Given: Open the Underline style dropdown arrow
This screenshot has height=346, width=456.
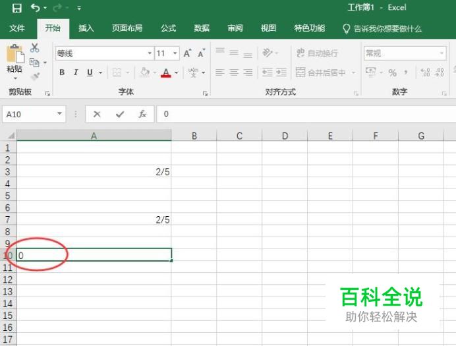Looking at the screenshot, I should coord(100,72).
